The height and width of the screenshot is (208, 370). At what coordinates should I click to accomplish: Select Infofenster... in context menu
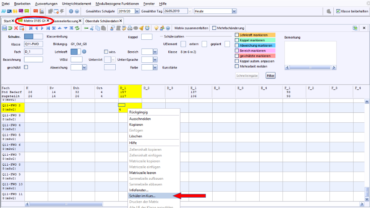tap(154, 190)
